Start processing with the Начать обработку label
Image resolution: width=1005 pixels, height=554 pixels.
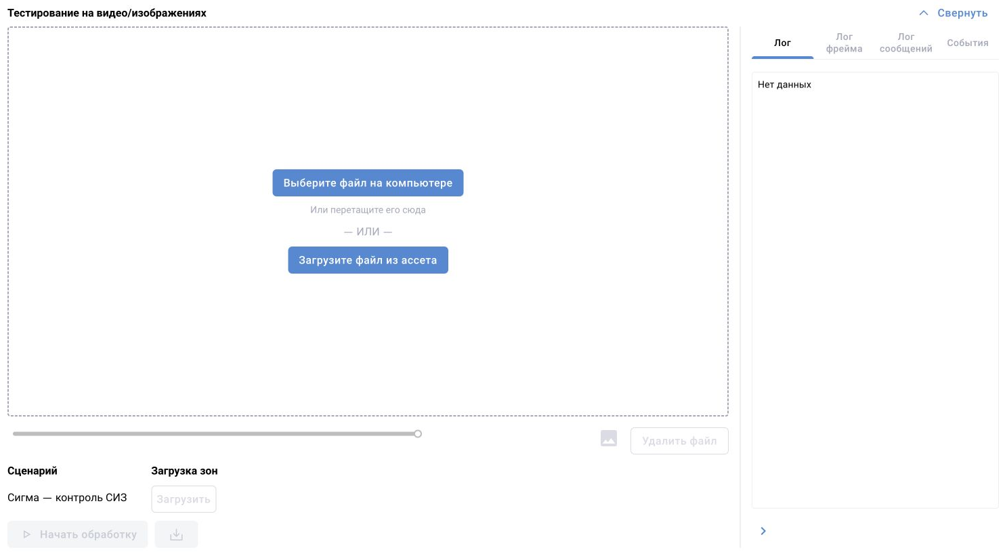(88, 534)
